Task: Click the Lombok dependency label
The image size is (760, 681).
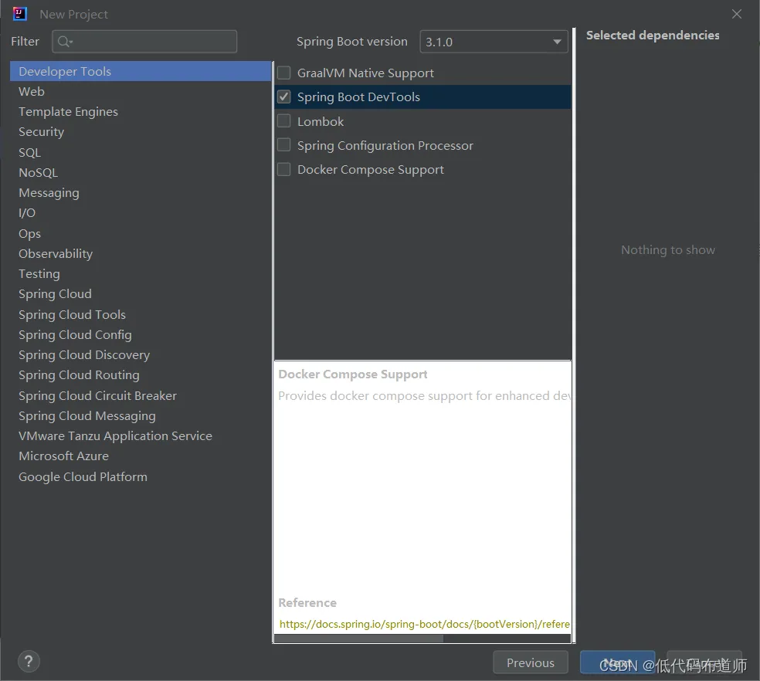Action: coord(321,121)
